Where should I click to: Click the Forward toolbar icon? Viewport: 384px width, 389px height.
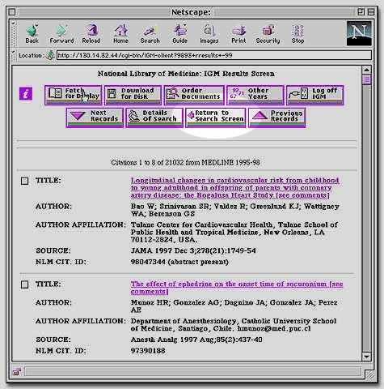tap(61, 34)
